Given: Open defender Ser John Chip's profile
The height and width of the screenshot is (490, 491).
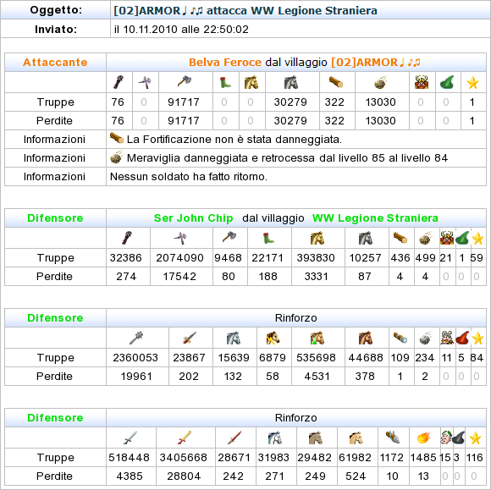Looking at the screenshot, I should 193,217.
